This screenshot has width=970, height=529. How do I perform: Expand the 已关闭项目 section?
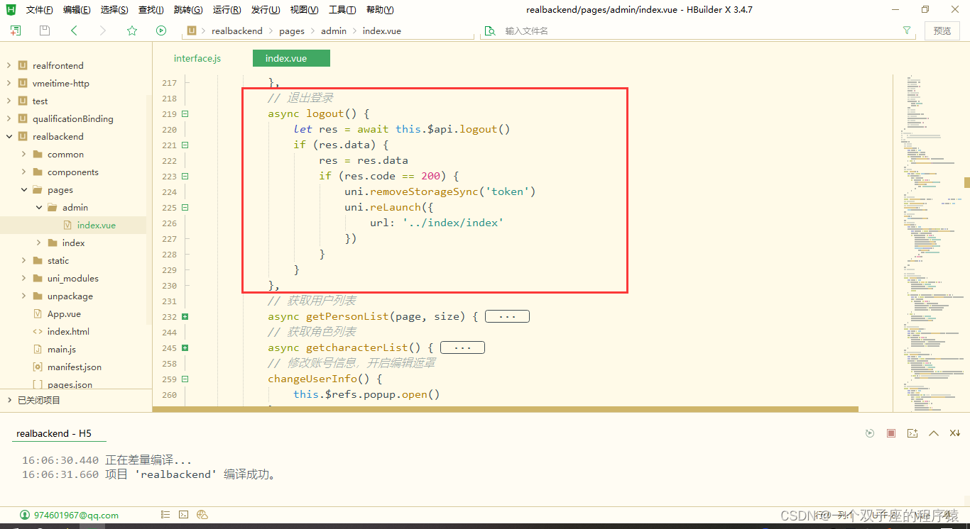coord(9,400)
